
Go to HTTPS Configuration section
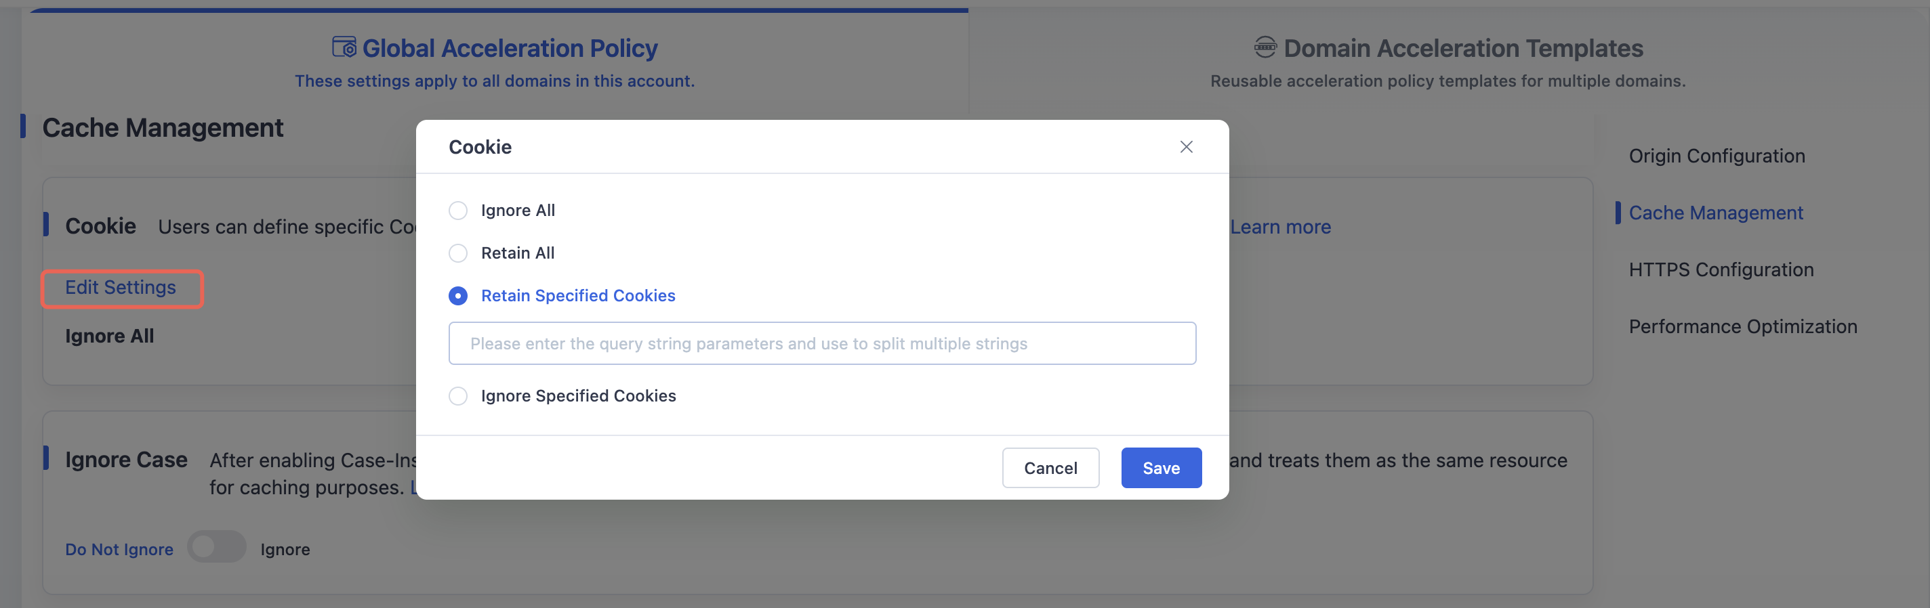1721,269
